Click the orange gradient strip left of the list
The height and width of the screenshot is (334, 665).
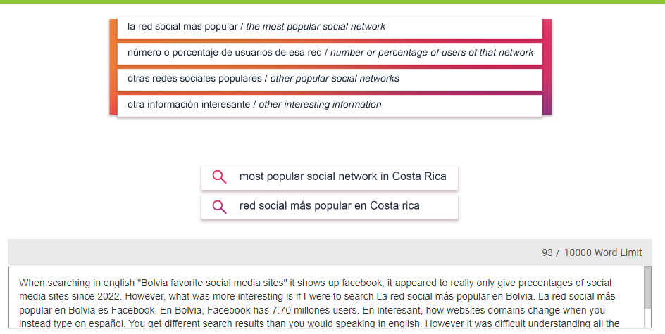point(113,66)
